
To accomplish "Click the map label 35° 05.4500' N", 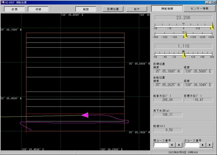I will [x=11, y=98].
